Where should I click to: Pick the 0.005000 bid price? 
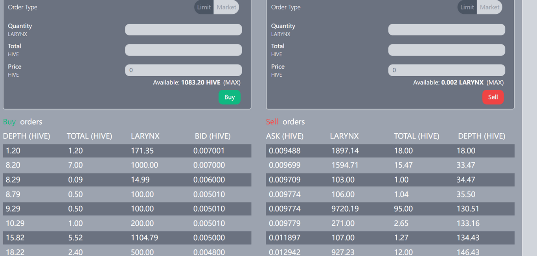(x=209, y=238)
